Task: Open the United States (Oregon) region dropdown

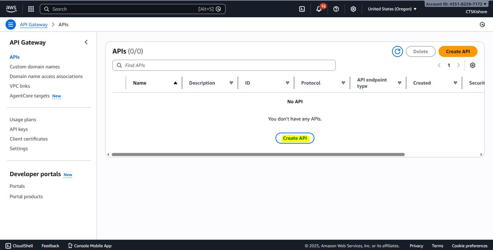Action: tap(392, 9)
